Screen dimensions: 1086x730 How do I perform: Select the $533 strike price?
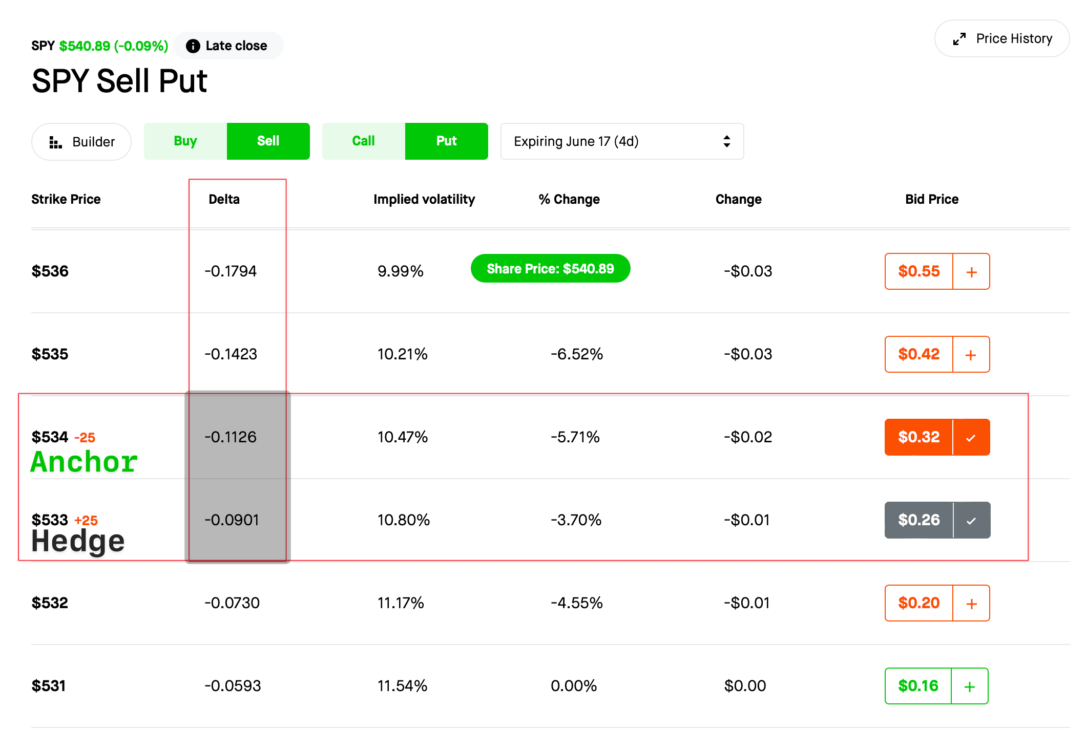50,520
